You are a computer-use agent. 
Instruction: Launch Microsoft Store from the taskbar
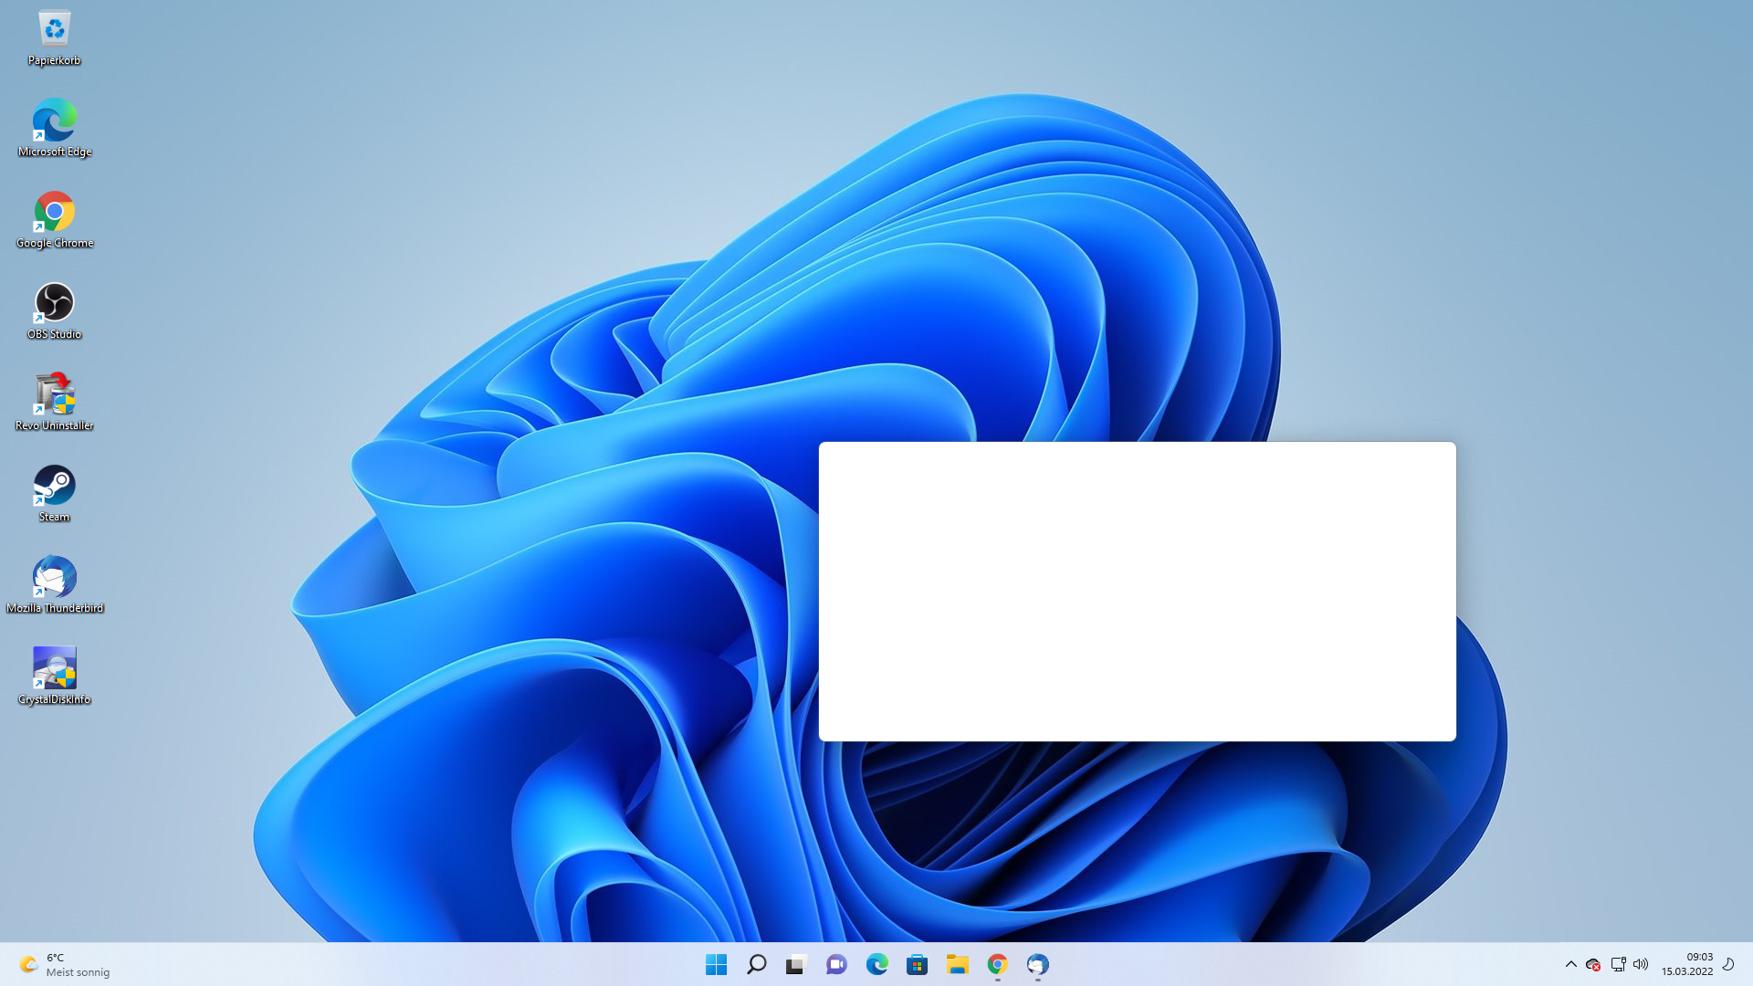click(917, 964)
